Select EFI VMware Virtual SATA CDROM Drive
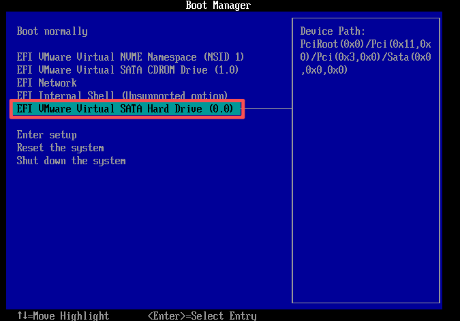Image resolution: width=460 pixels, height=321 pixels. [x=127, y=70]
